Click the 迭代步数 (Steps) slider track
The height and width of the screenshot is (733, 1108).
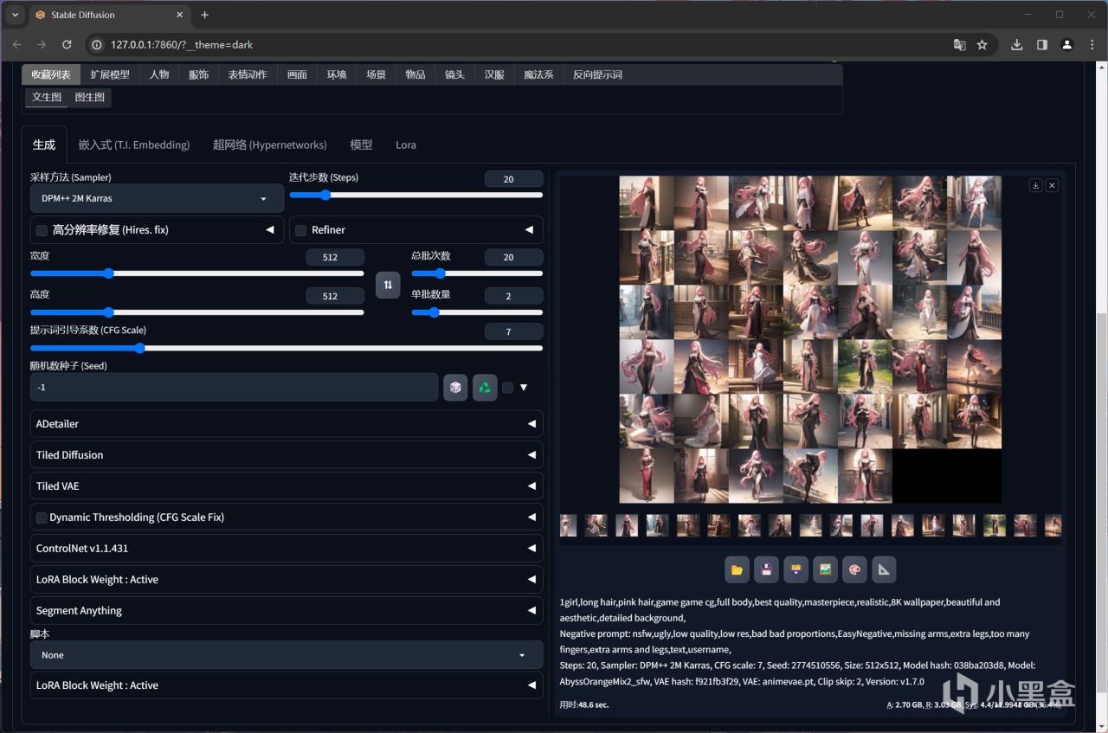click(415, 196)
